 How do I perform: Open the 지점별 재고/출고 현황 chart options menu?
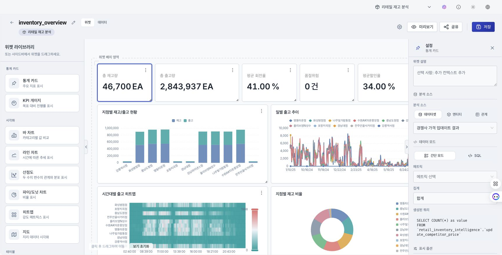click(x=262, y=111)
